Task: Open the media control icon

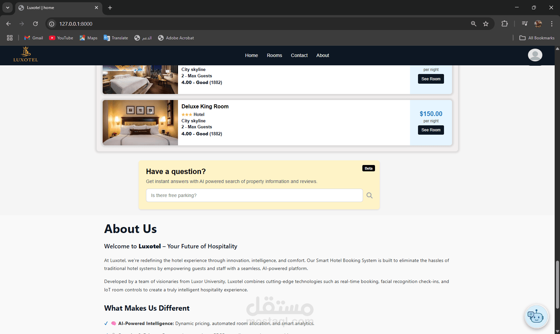Action: [x=525, y=24]
